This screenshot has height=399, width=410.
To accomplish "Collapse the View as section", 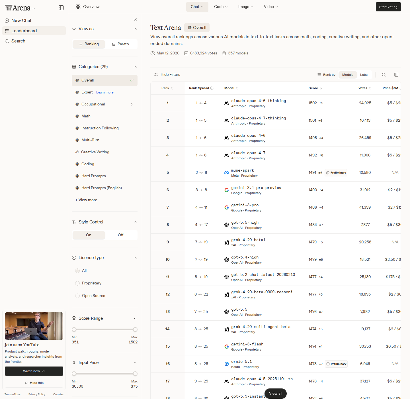I will coord(135,29).
